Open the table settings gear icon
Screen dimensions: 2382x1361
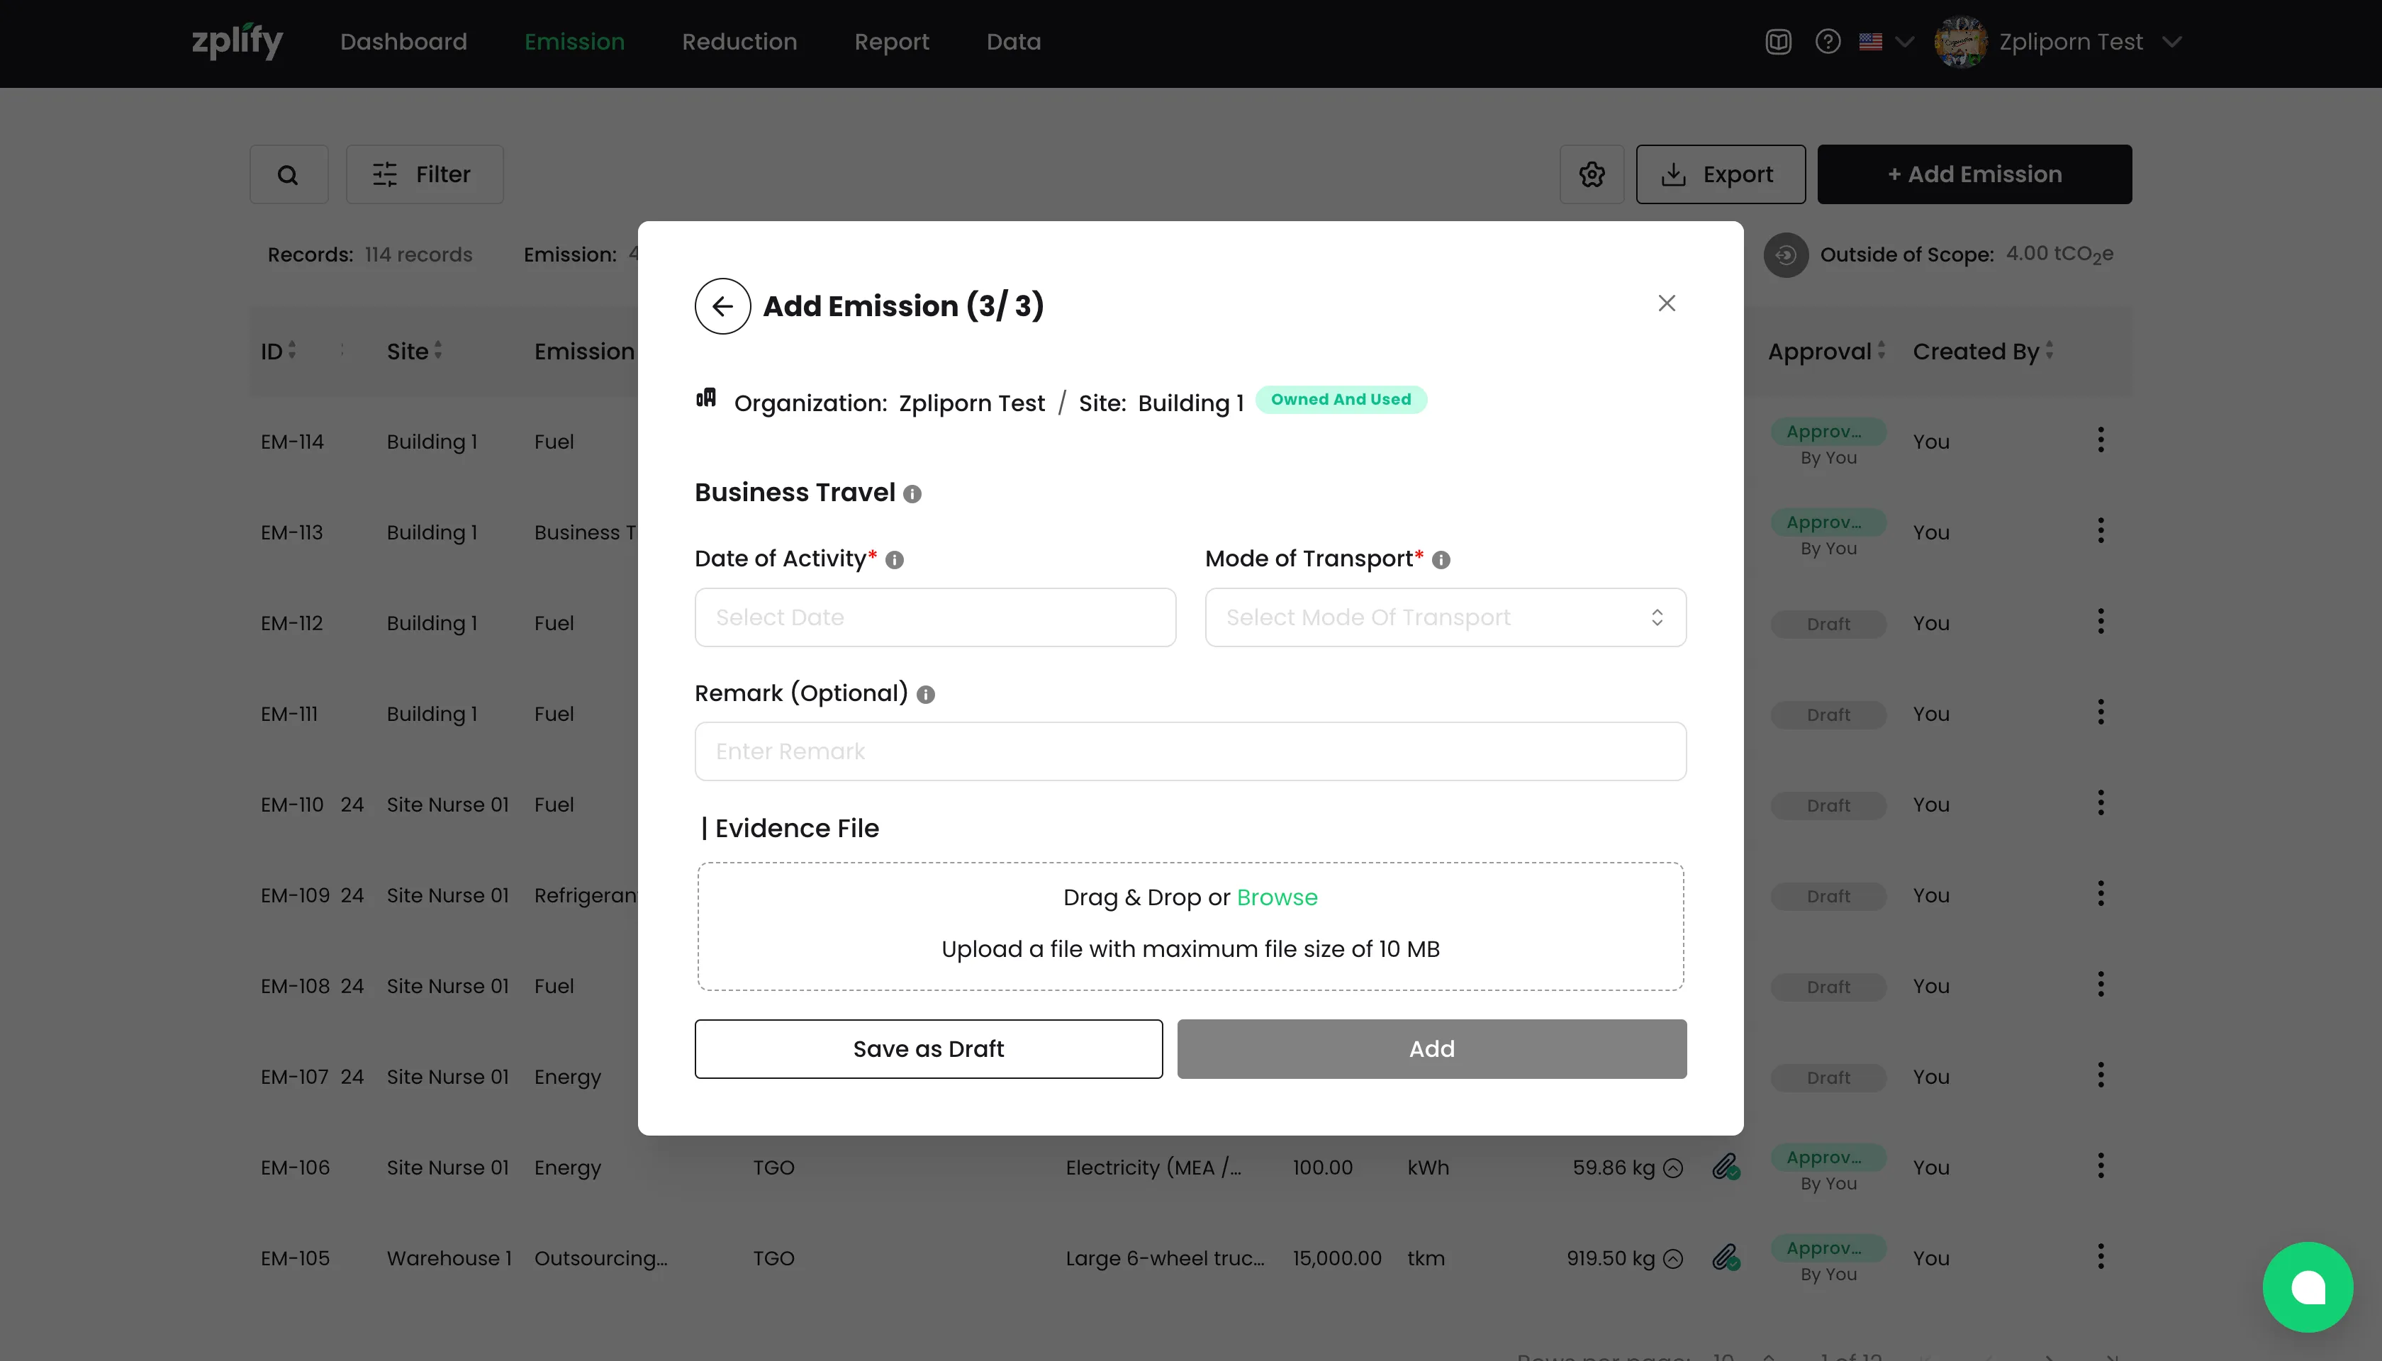coord(1591,175)
